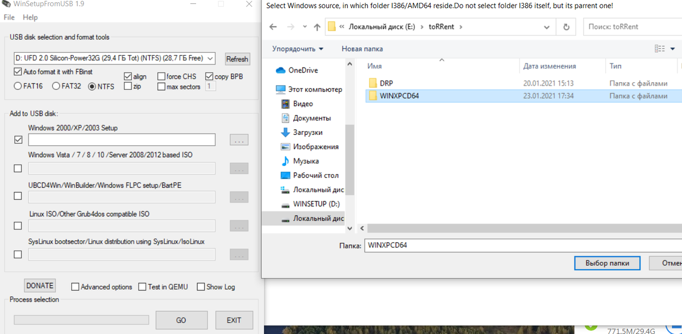This screenshot has width=682, height=334.
Task: Go up one folder level
Action: (x=317, y=27)
